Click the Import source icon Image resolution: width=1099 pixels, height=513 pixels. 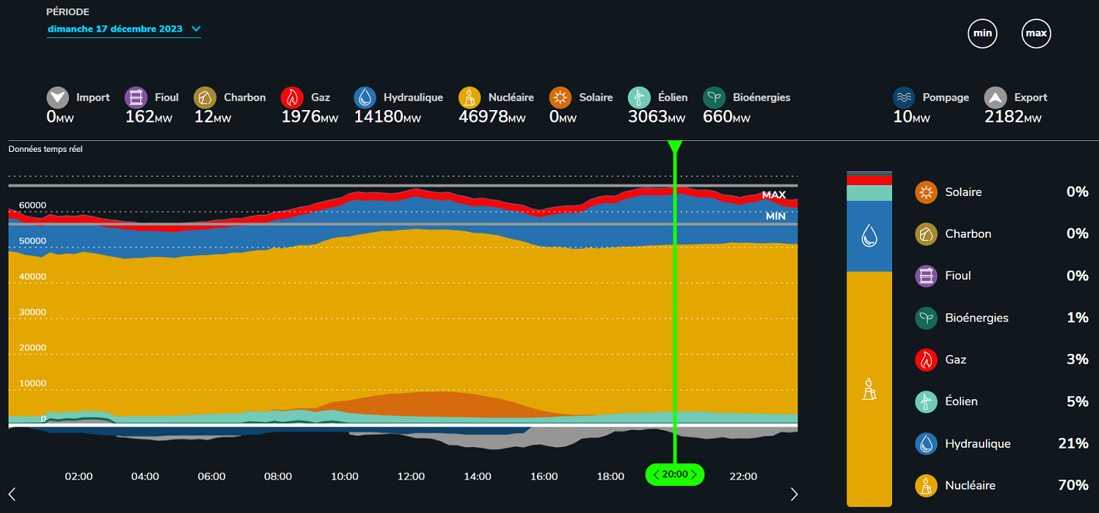click(58, 98)
